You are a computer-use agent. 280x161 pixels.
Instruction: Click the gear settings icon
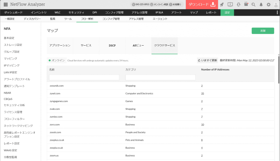click(x=268, y=5)
